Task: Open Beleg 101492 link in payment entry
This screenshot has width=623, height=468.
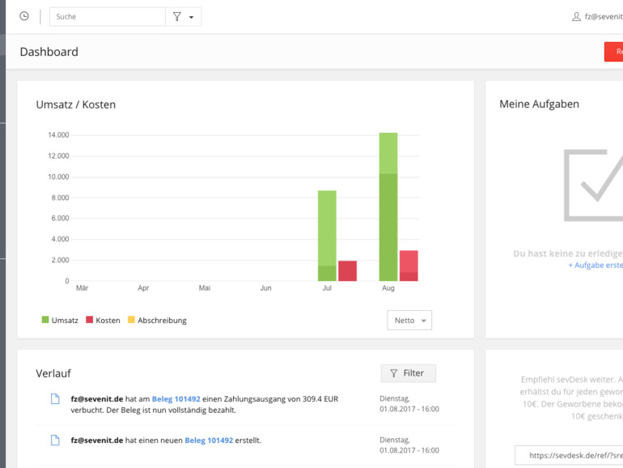Action: [176, 399]
